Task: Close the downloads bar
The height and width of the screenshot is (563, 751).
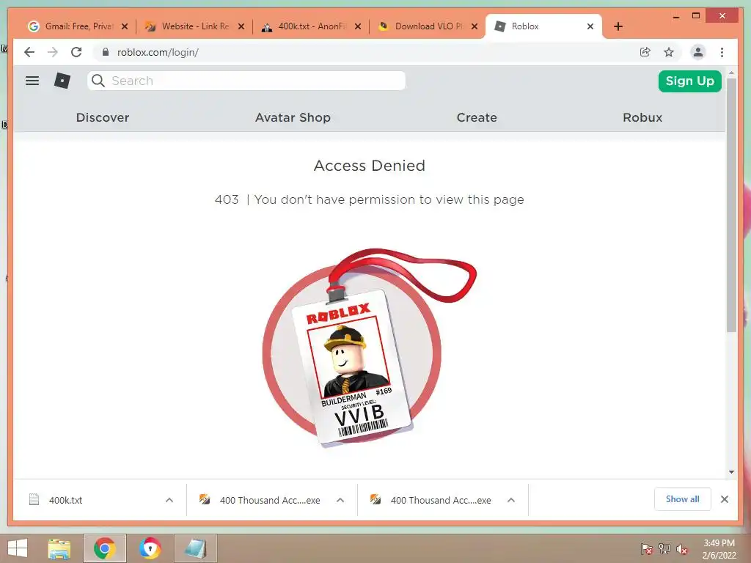Action: (724, 499)
